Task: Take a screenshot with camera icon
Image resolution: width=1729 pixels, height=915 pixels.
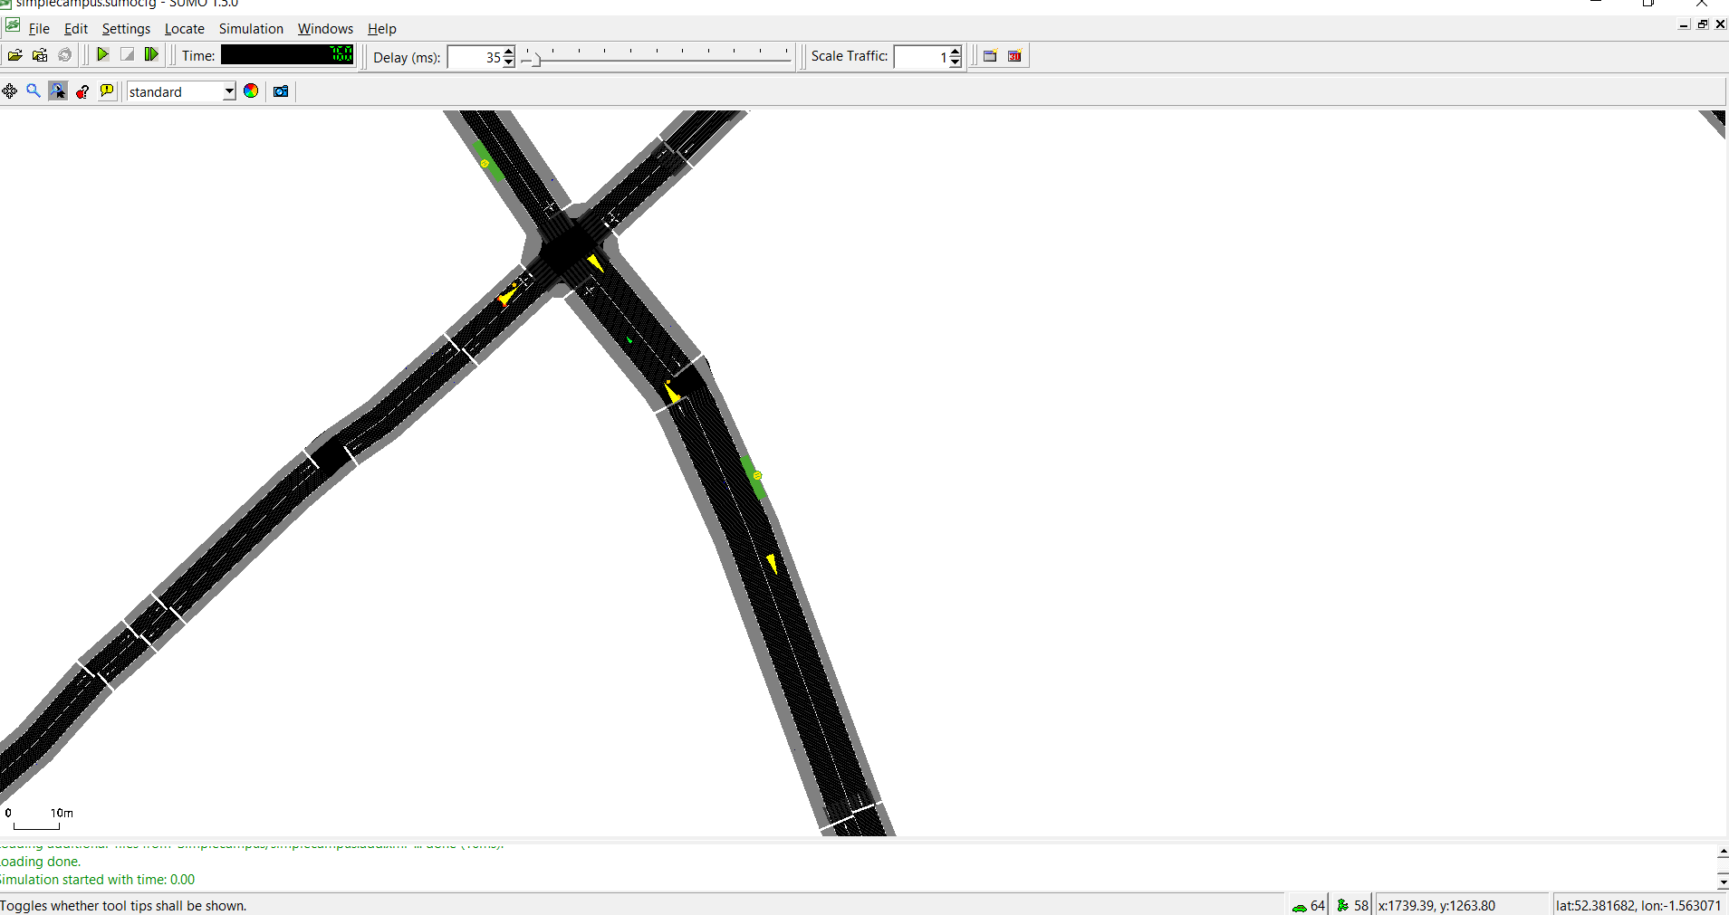Action: 281,91
